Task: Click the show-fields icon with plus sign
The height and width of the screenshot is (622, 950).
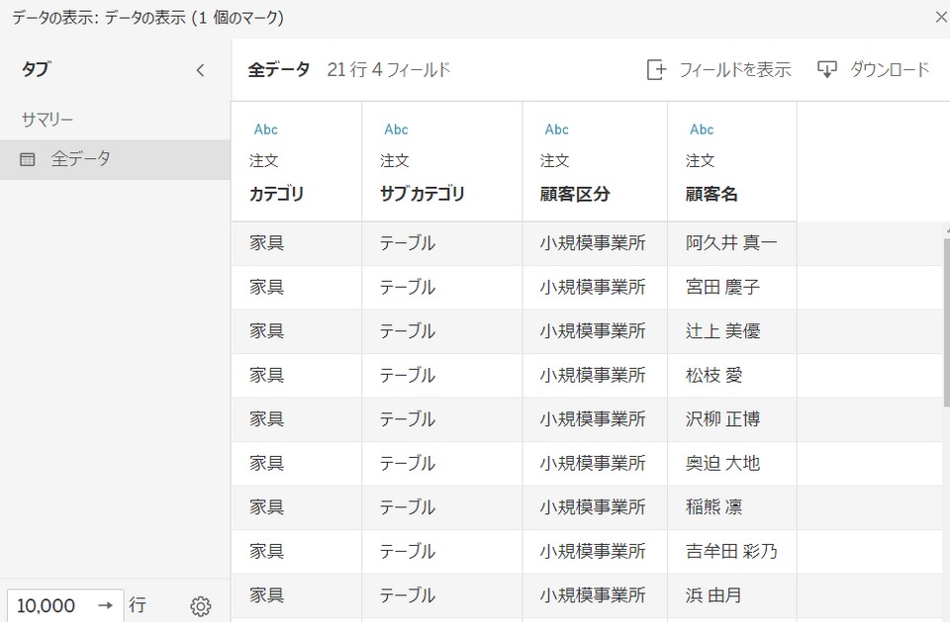Action: tap(657, 70)
